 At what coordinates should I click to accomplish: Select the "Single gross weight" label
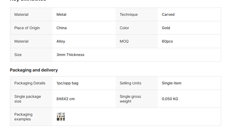pyautogui.click(x=130, y=99)
